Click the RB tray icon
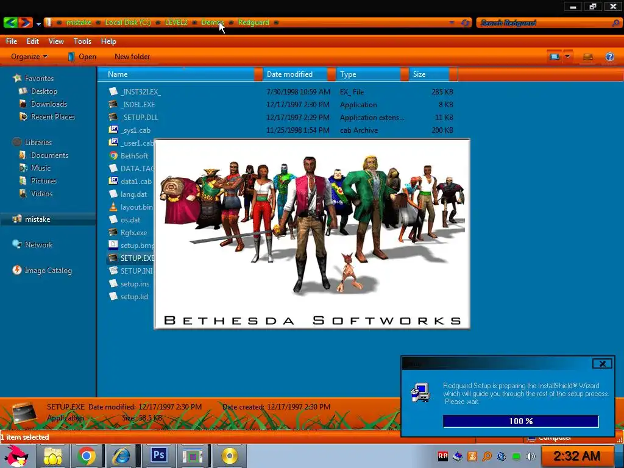This screenshot has height=468, width=624. tap(442, 456)
